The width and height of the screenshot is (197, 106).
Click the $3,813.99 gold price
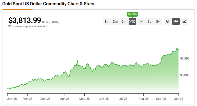25,20
